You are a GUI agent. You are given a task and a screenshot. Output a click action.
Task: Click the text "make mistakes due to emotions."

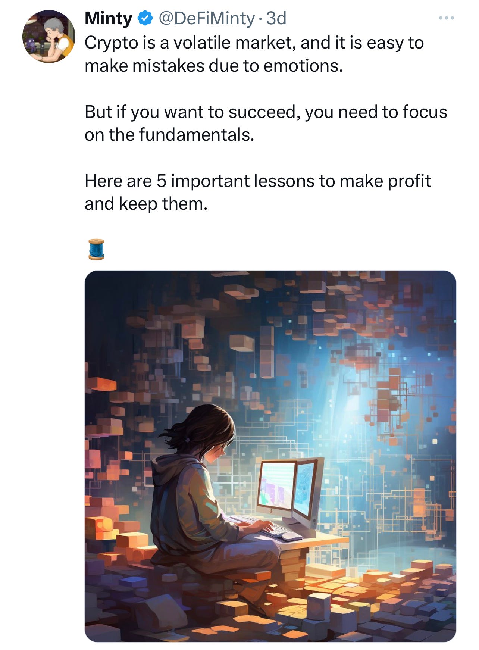click(x=213, y=66)
